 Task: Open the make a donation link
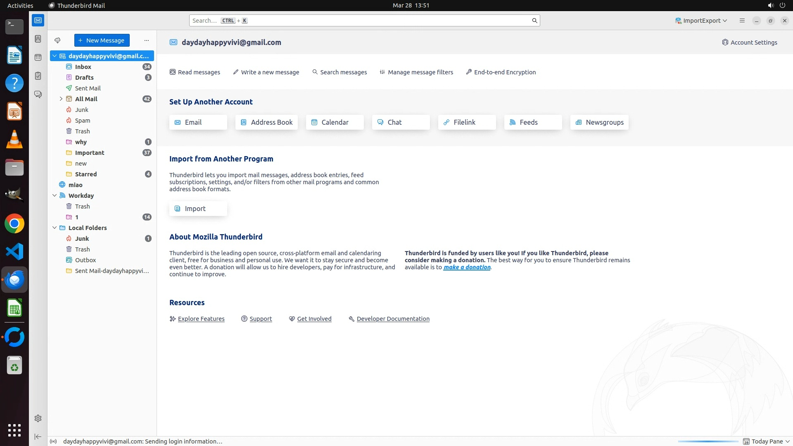467,267
